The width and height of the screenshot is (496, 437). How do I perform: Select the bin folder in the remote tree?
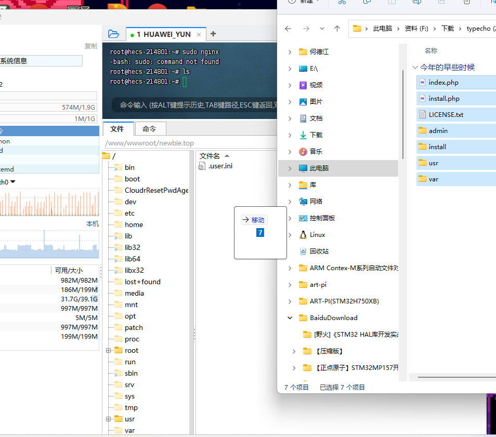pyautogui.click(x=125, y=167)
